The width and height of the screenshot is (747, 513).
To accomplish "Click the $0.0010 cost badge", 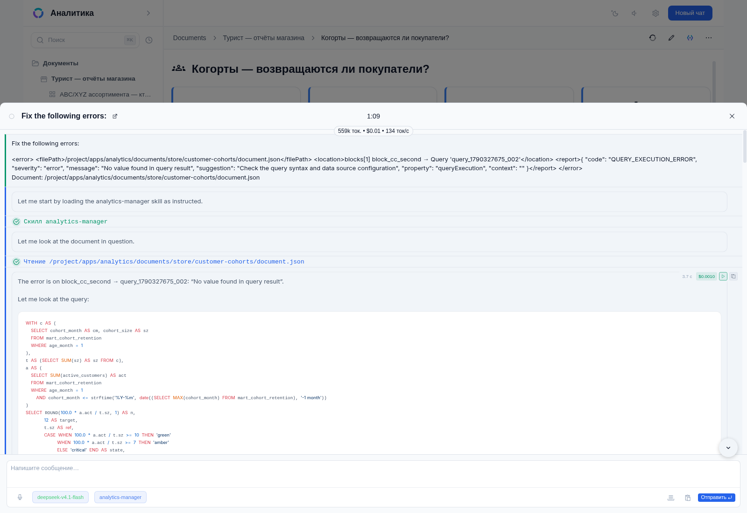I will point(706,277).
